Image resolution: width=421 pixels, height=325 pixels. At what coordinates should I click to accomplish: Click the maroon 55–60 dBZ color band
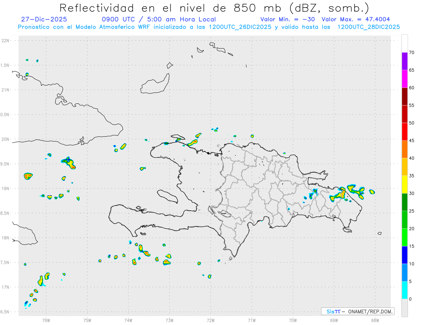(x=405, y=96)
